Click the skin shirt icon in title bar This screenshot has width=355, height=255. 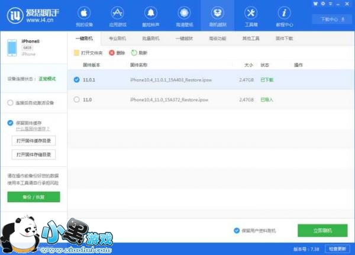[315, 4]
